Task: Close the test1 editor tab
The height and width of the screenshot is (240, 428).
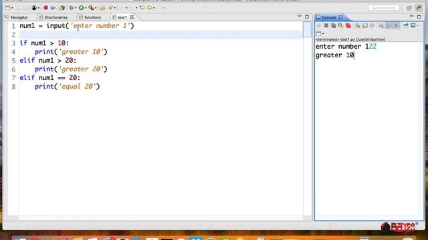Action: click(x=132, y=17)
